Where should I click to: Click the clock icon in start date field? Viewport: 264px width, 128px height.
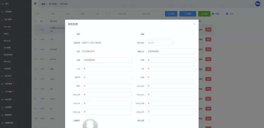tap(110, 14)
